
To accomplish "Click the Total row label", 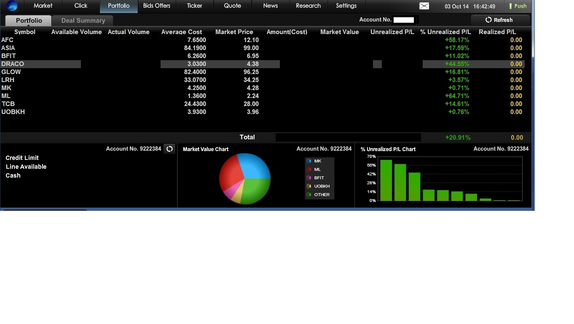I will pos(247,137).
